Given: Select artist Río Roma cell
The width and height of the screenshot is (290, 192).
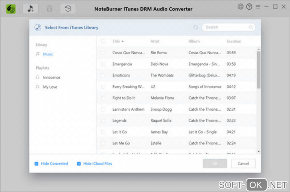Looking at the screenshot, I should (x=158, y=53).
